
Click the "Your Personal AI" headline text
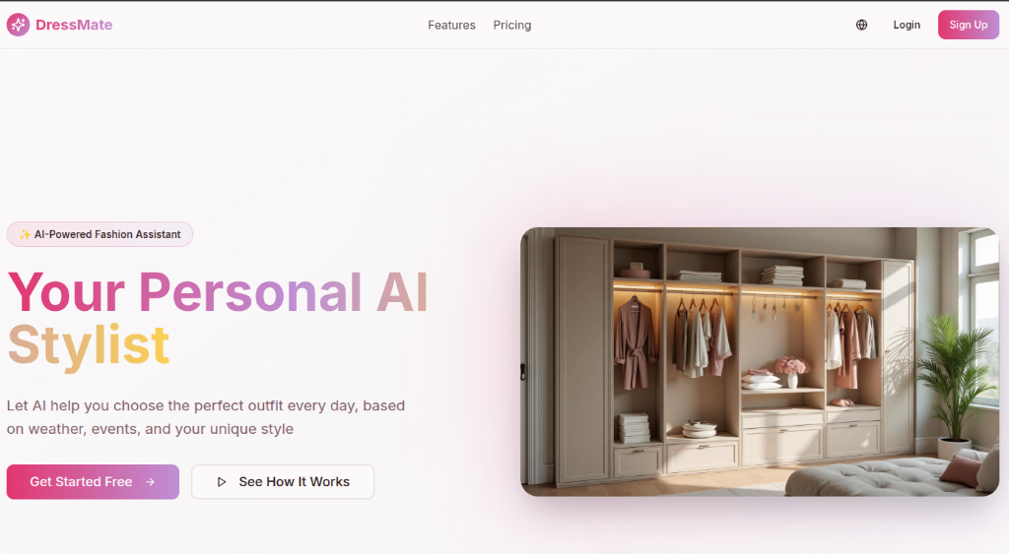[218, 292]
